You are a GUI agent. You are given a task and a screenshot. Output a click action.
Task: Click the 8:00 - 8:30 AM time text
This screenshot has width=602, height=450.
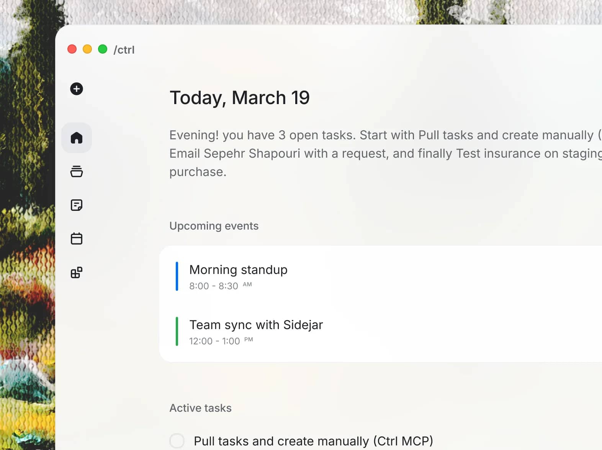click(221, 286)
